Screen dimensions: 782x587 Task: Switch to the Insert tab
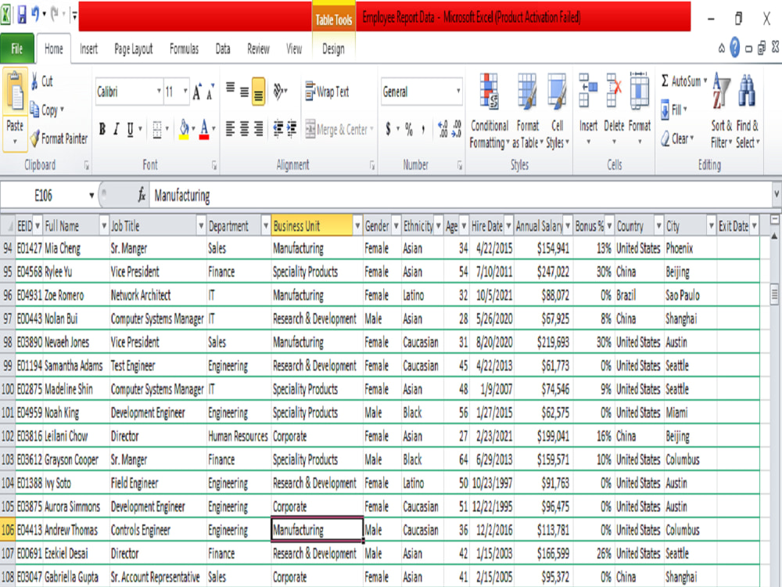(89, 49)
